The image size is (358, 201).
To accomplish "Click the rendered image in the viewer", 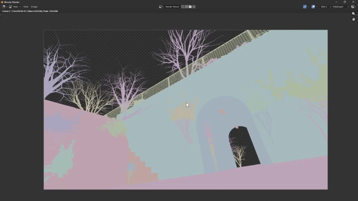I will coord(185,110).
